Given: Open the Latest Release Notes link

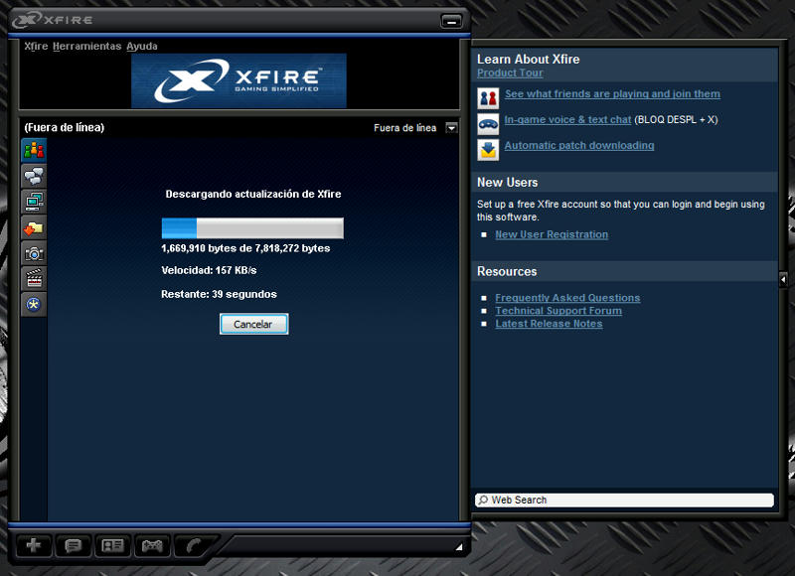Looking at the screenshot, I should (x=550, y=324).
